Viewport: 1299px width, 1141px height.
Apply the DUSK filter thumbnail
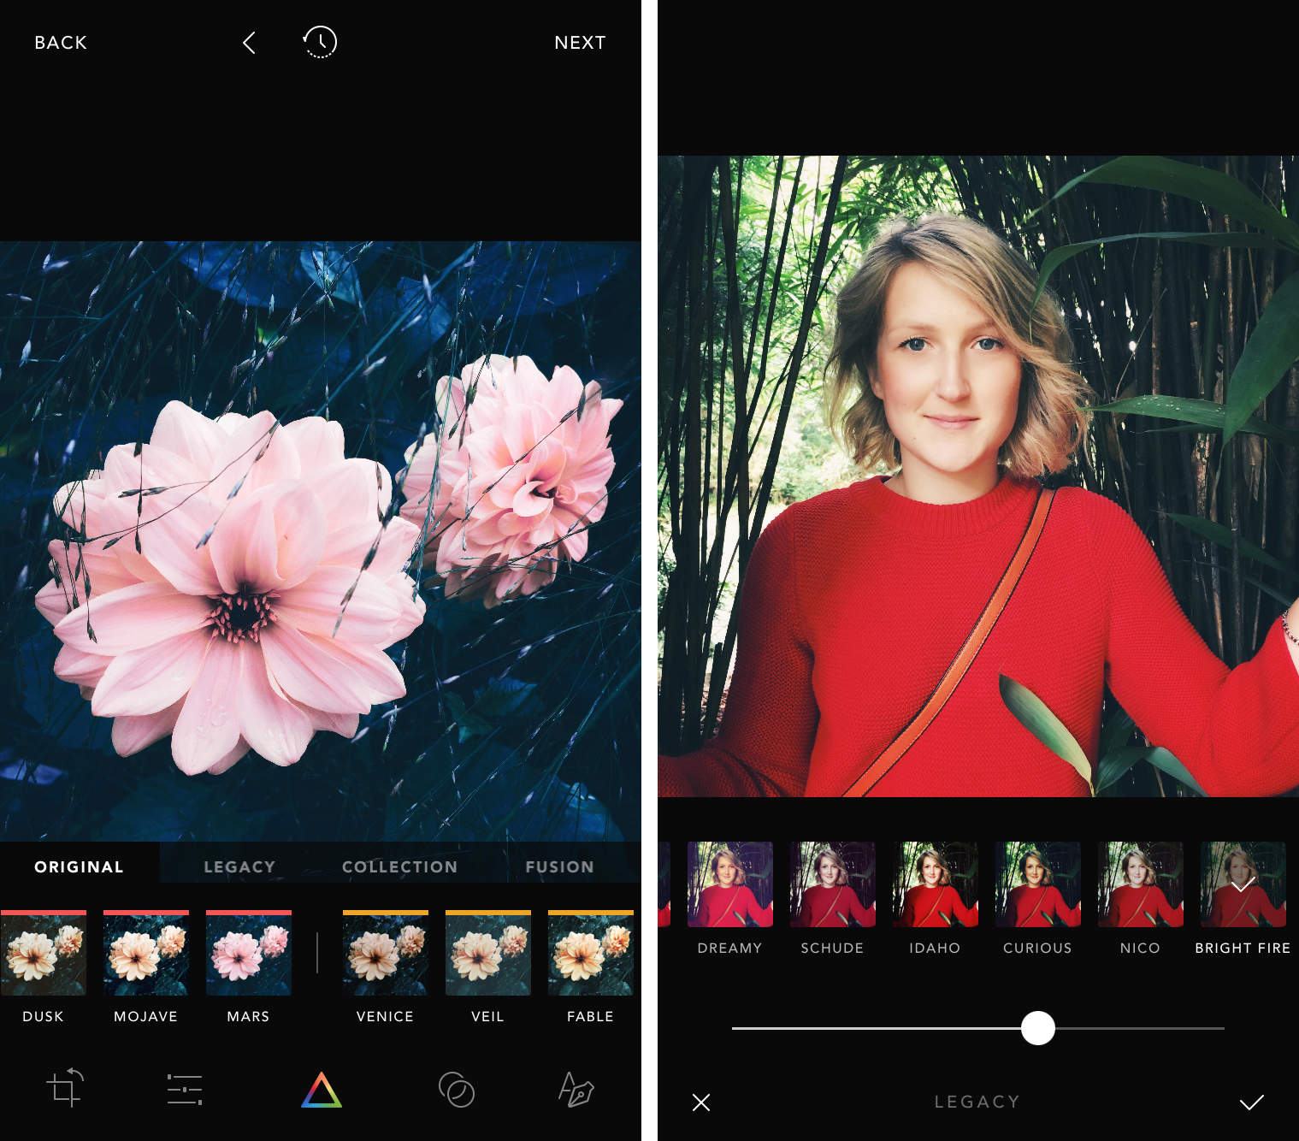point(44,953)
